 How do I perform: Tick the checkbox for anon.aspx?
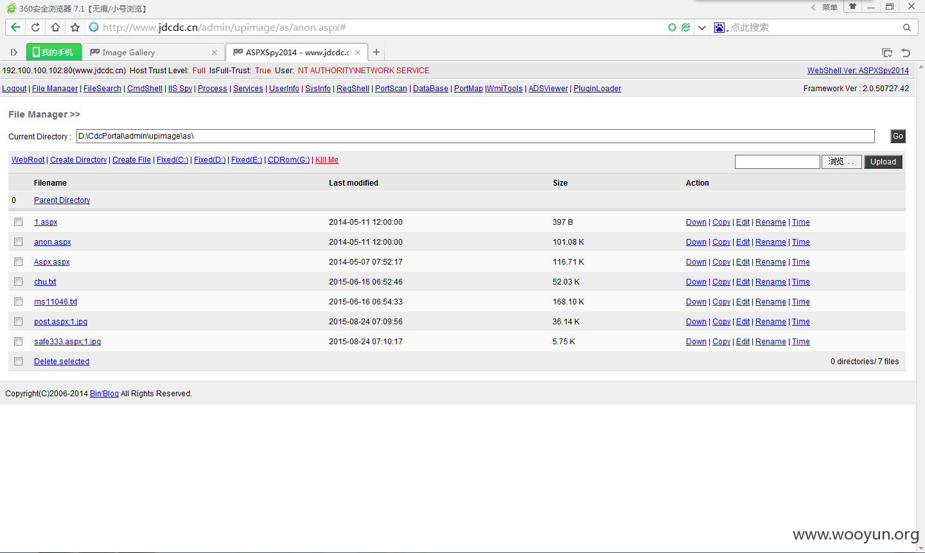[x=19, y=242]
